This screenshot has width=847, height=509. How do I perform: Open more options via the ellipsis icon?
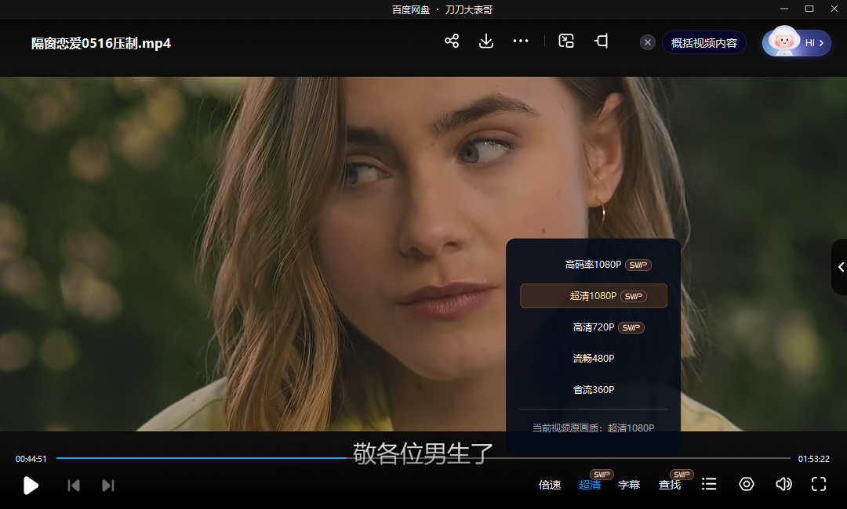[x=521, y=42]
